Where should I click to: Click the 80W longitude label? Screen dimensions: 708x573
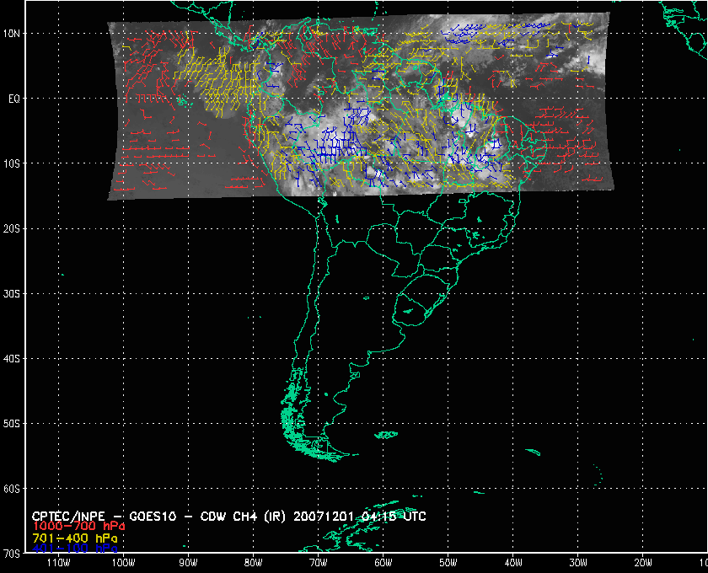point(254,563)
